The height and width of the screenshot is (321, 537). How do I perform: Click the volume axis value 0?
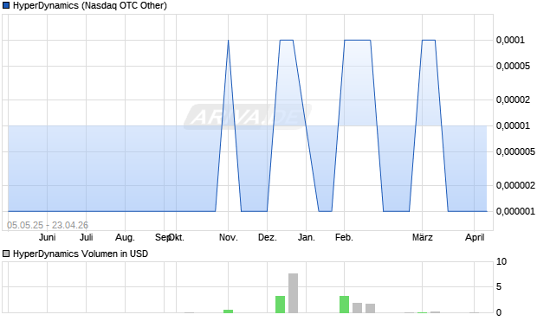pyautogui.click(x=499, y=312)
